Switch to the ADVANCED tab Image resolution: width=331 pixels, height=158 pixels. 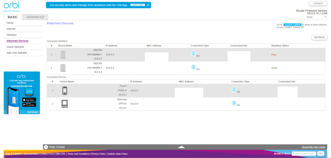click(35, 17)
